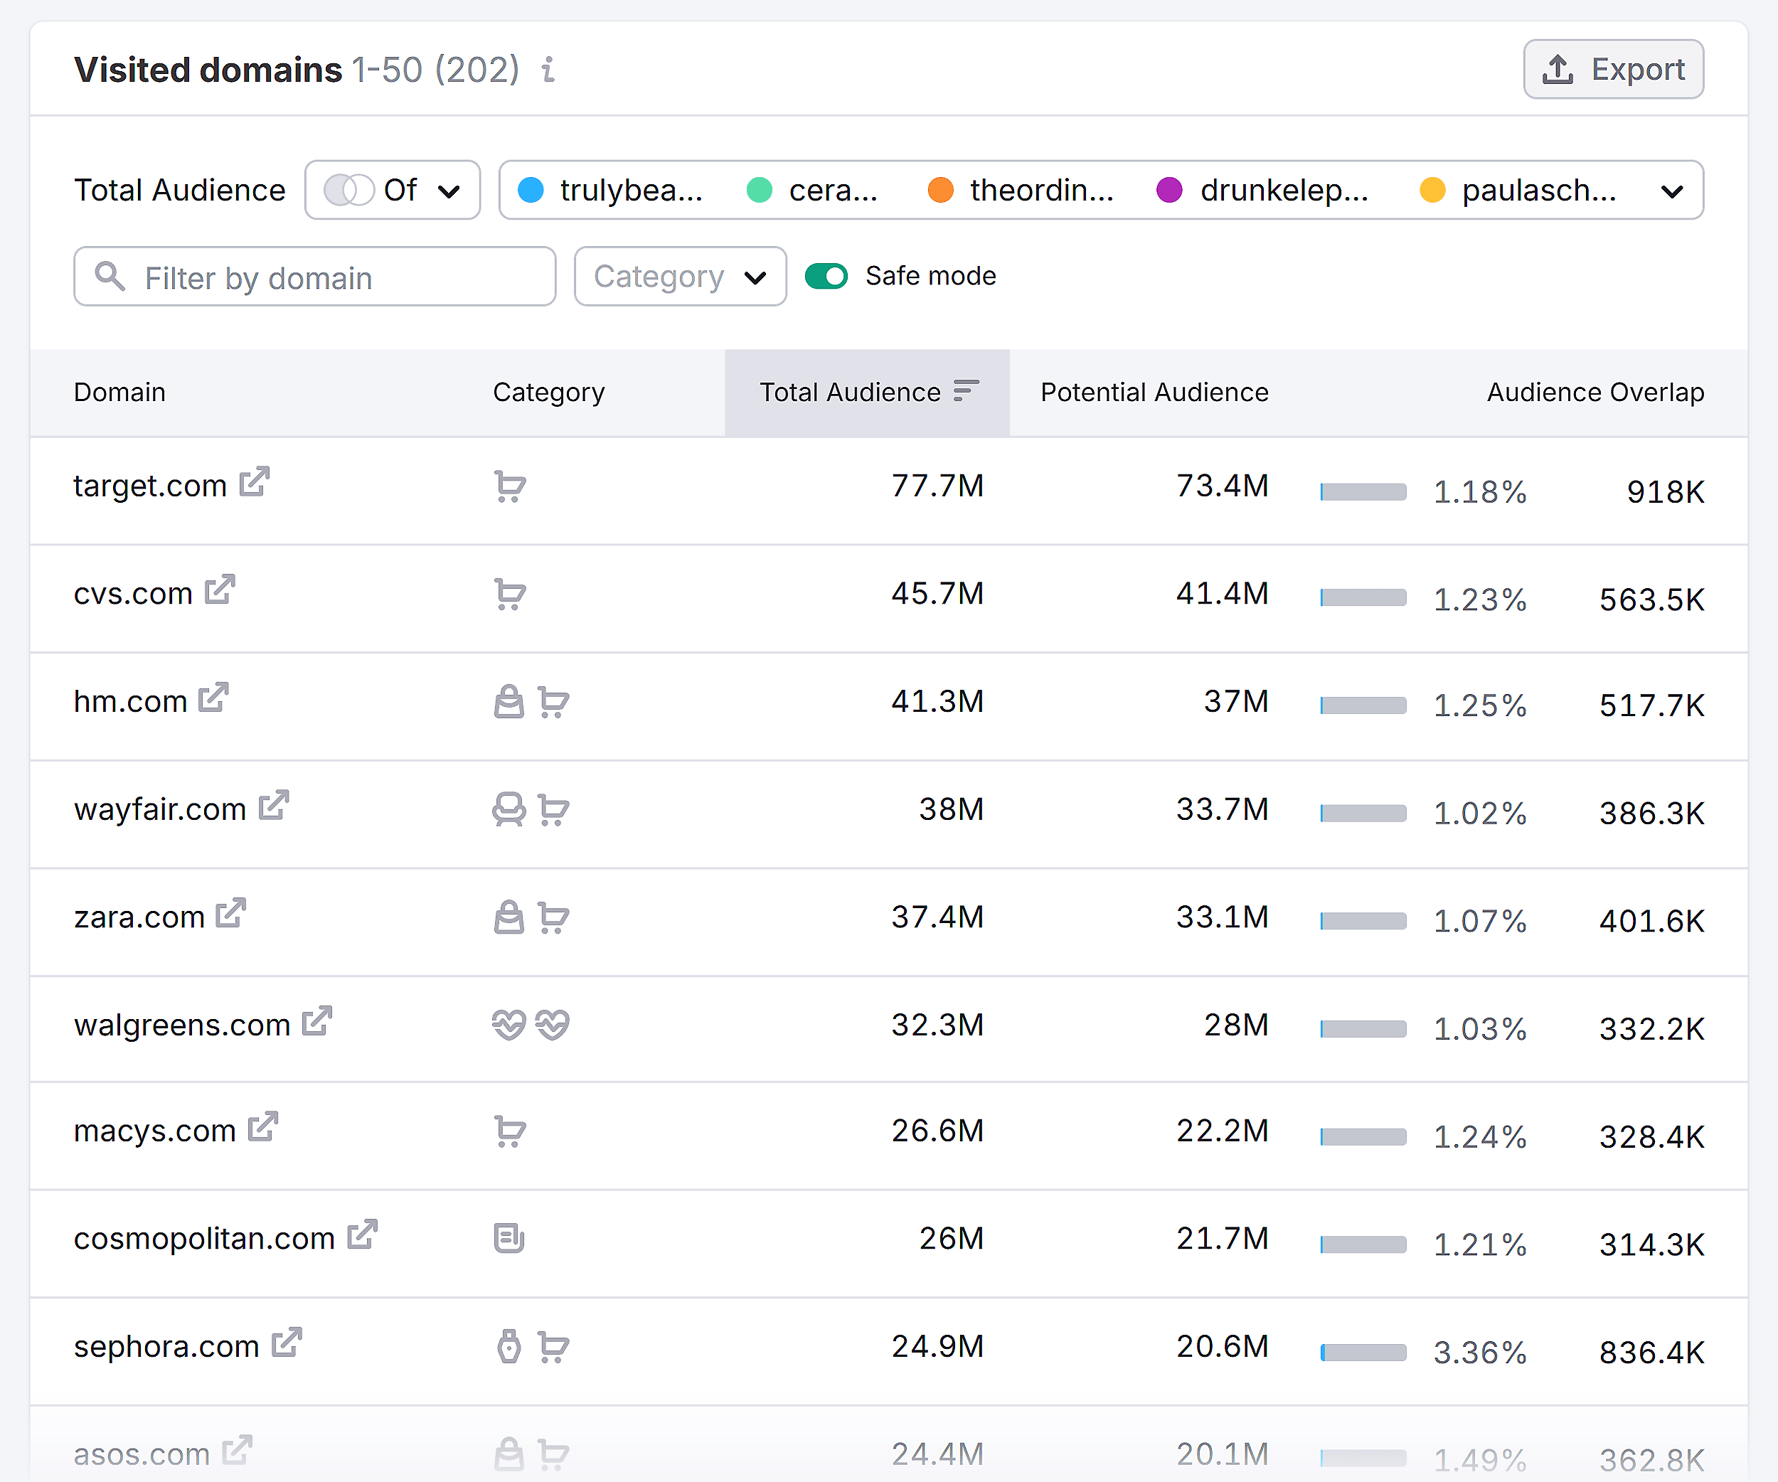Click orange theordin... domain color dot

(x=941, y=191)
